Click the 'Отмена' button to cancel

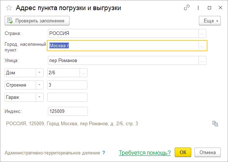(x=207, y=152)
